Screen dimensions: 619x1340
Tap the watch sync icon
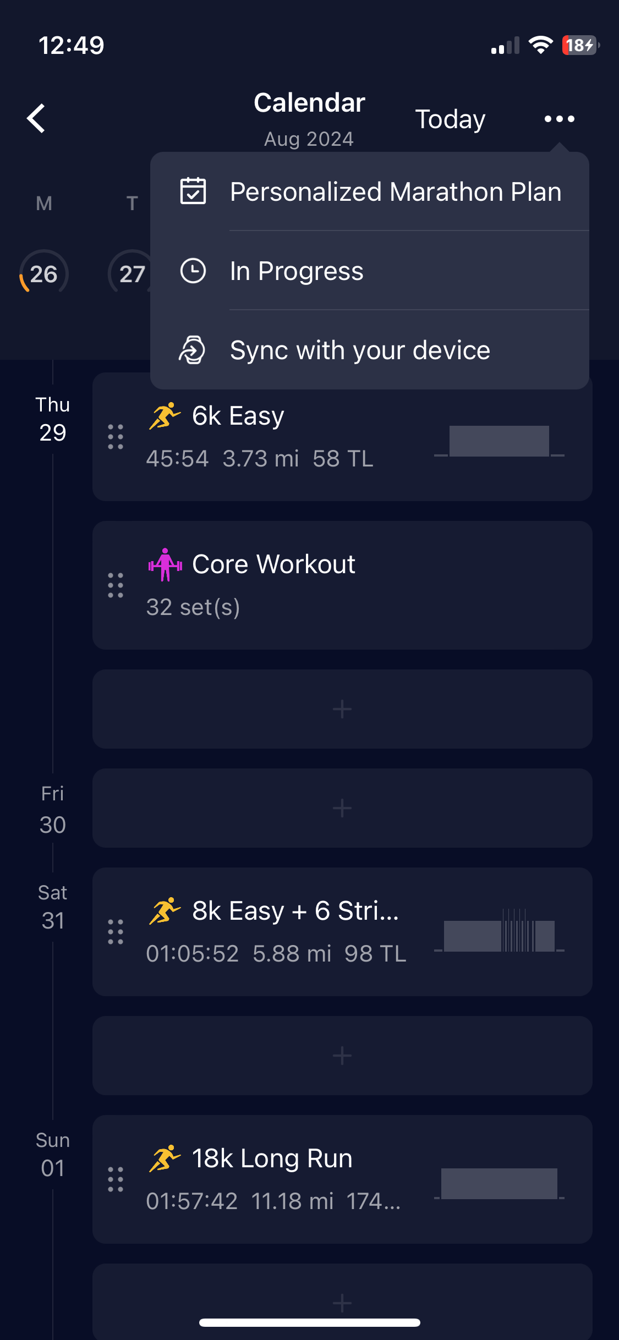click(x=193, y=350)
